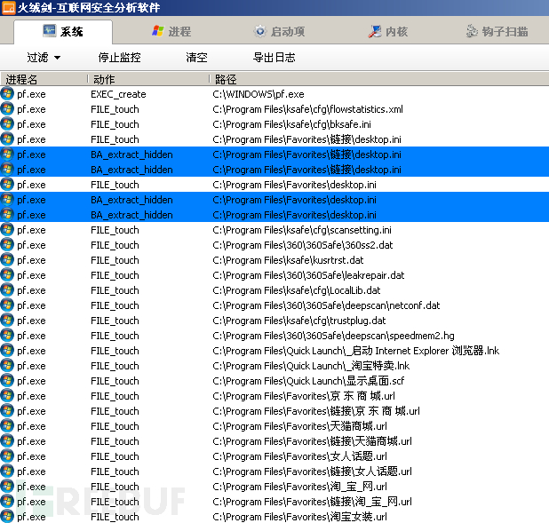Click the process icon of the 淘宝女装.url row
Image resolution: width=549 pixels, height=523 pixels.
click(x=7, y=517)
